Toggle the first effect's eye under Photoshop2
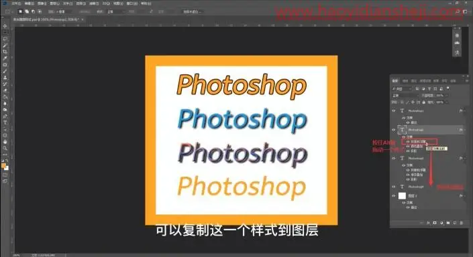The width and height of the screenshot is (473, 257). point(408,141)
